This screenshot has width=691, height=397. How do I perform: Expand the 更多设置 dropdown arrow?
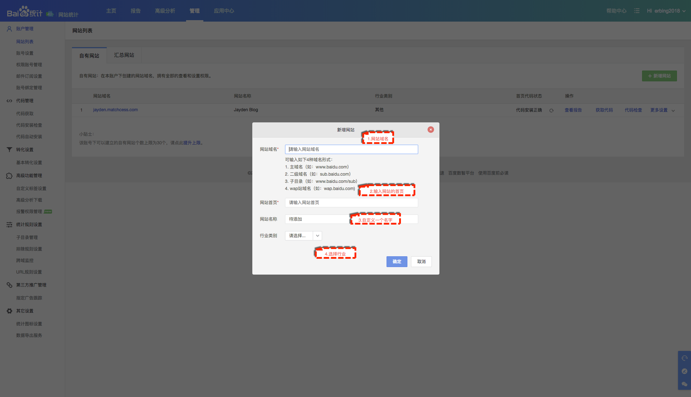point(673,110)
